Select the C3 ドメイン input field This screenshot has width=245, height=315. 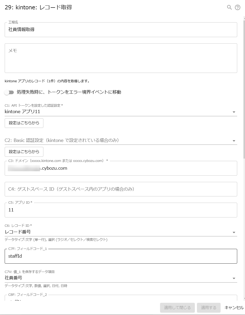[121, 168]
